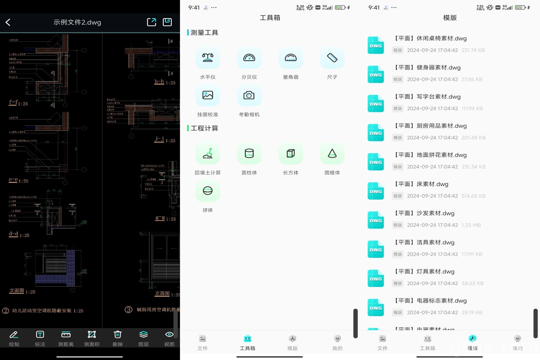Tap the 测量工具 section heading

tap(204, 33)
